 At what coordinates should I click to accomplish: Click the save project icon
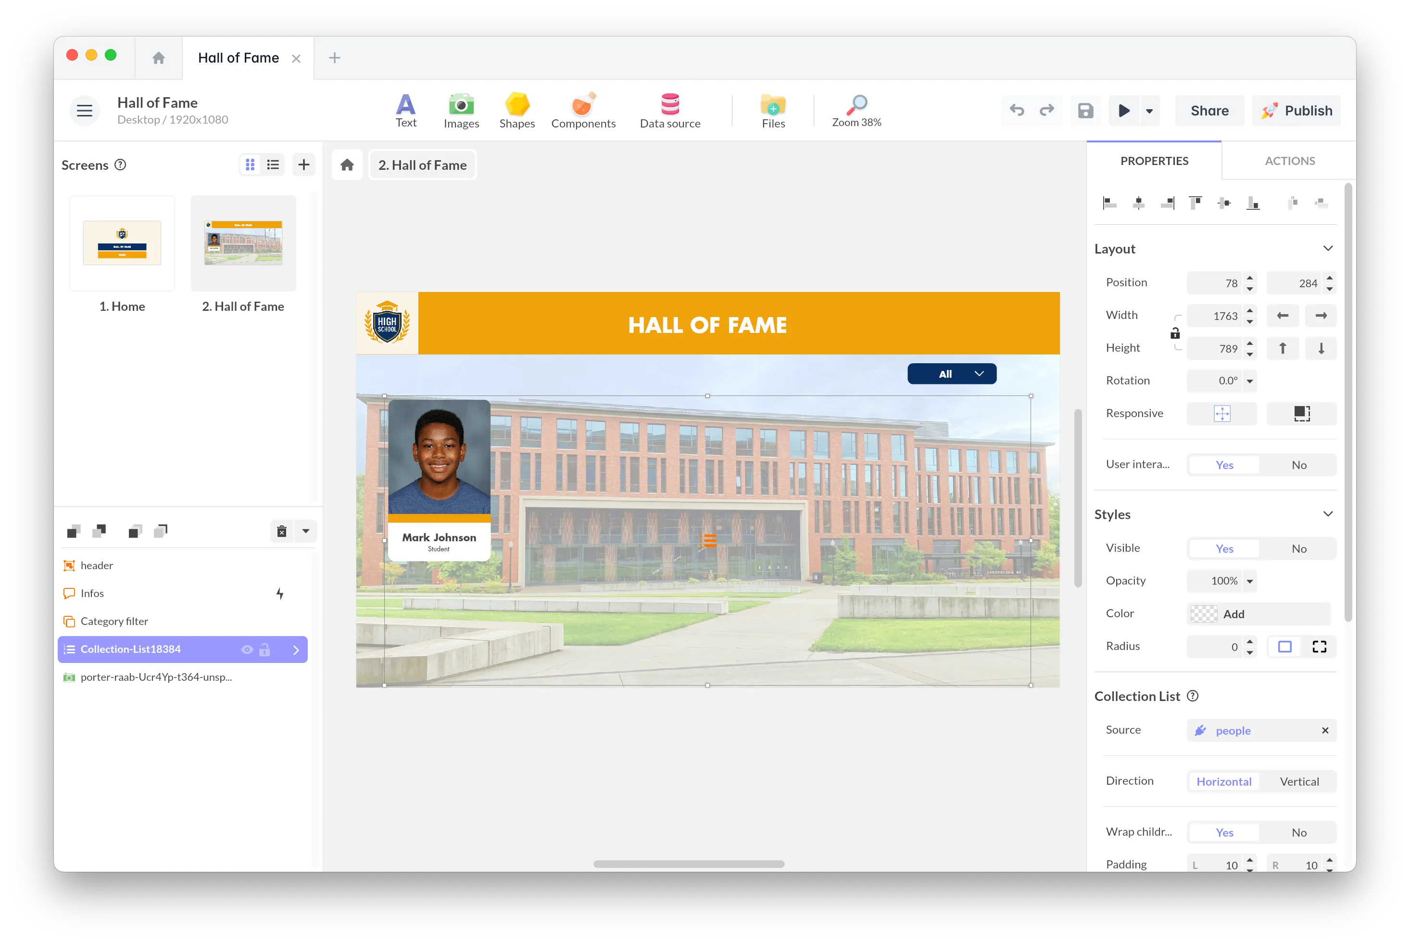1085,111
